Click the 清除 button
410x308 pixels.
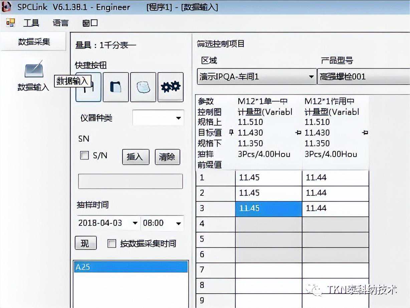tap(167, 157)
